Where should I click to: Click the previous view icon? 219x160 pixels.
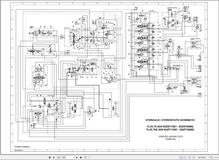(x=85, y=157)
